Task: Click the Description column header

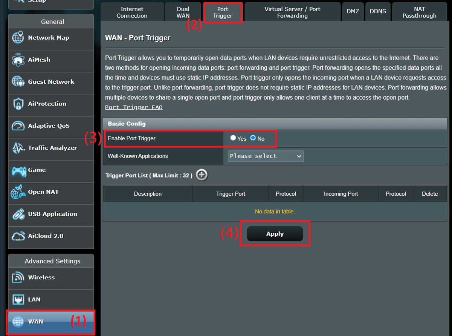Action: coord(148,194)
